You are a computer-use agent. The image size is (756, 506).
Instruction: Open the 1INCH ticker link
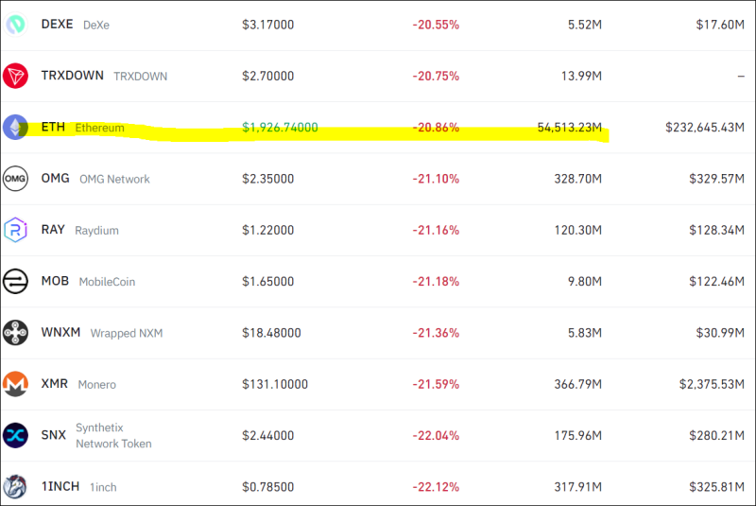(x=60, y=486)
